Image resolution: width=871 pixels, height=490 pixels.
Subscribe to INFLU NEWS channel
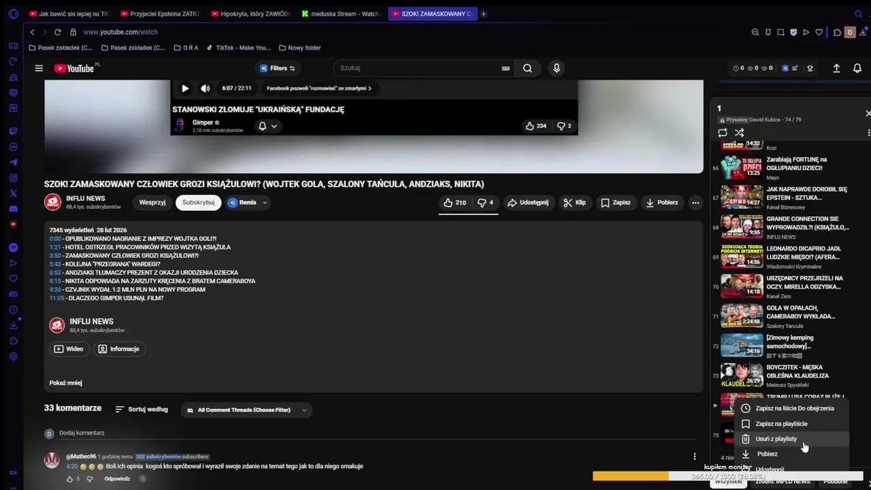click(198, 202)
